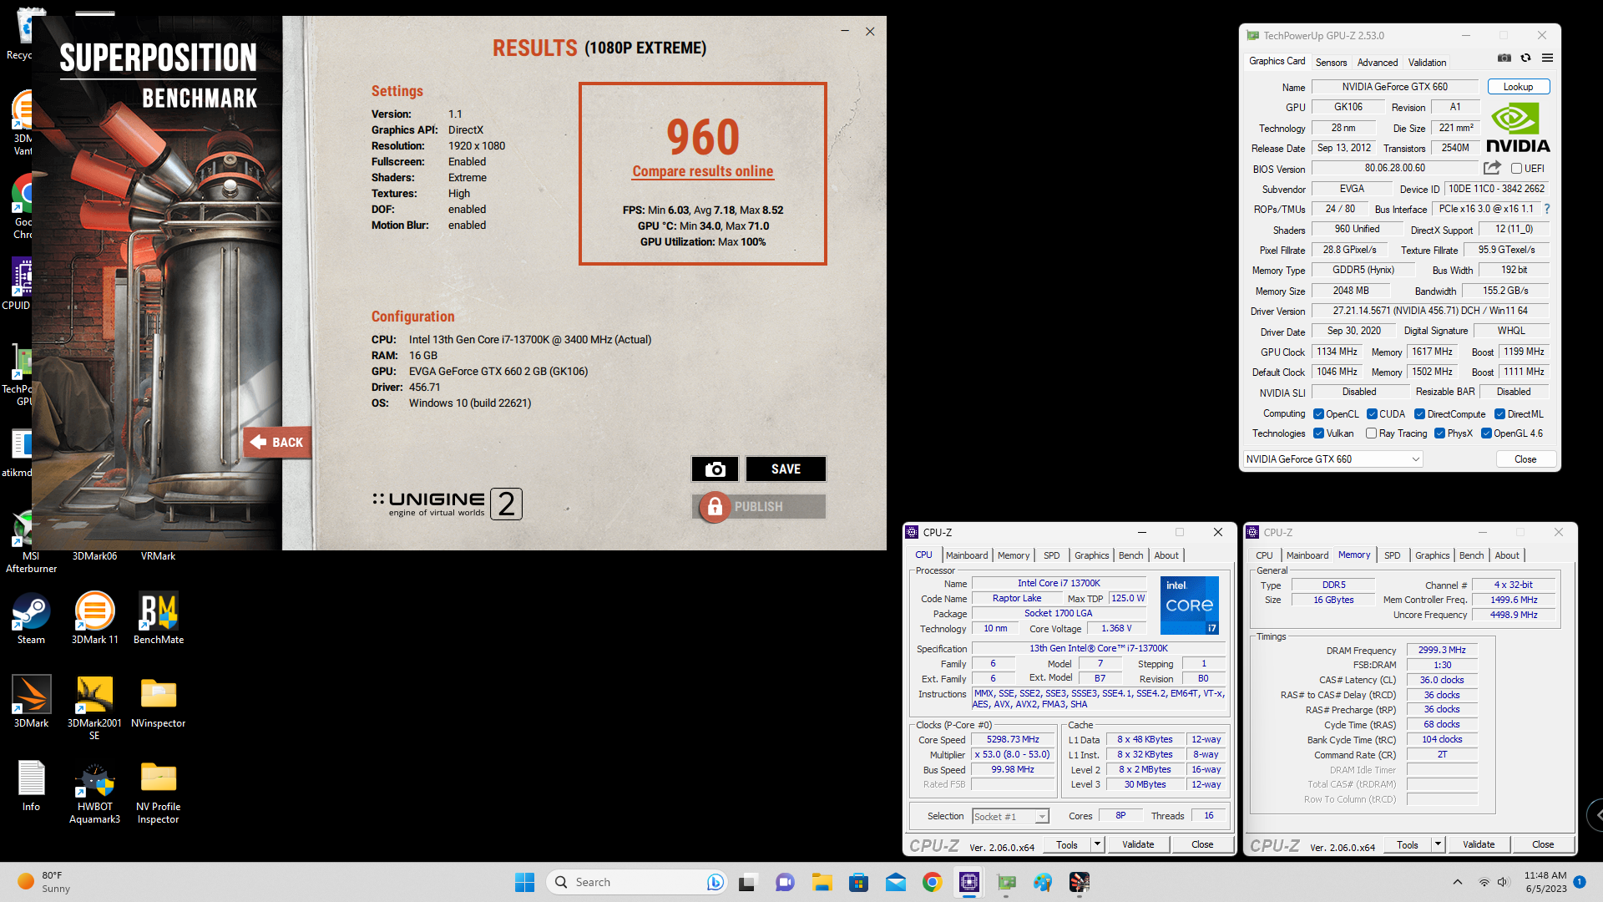Viewport: 1603px width, 902px height.
Task: Open the Socket #1 selection dropdown
Action: pyautogui.click(x=1010, y=817)
